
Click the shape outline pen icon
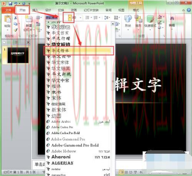pyautogui.click(x=160, y=23)
